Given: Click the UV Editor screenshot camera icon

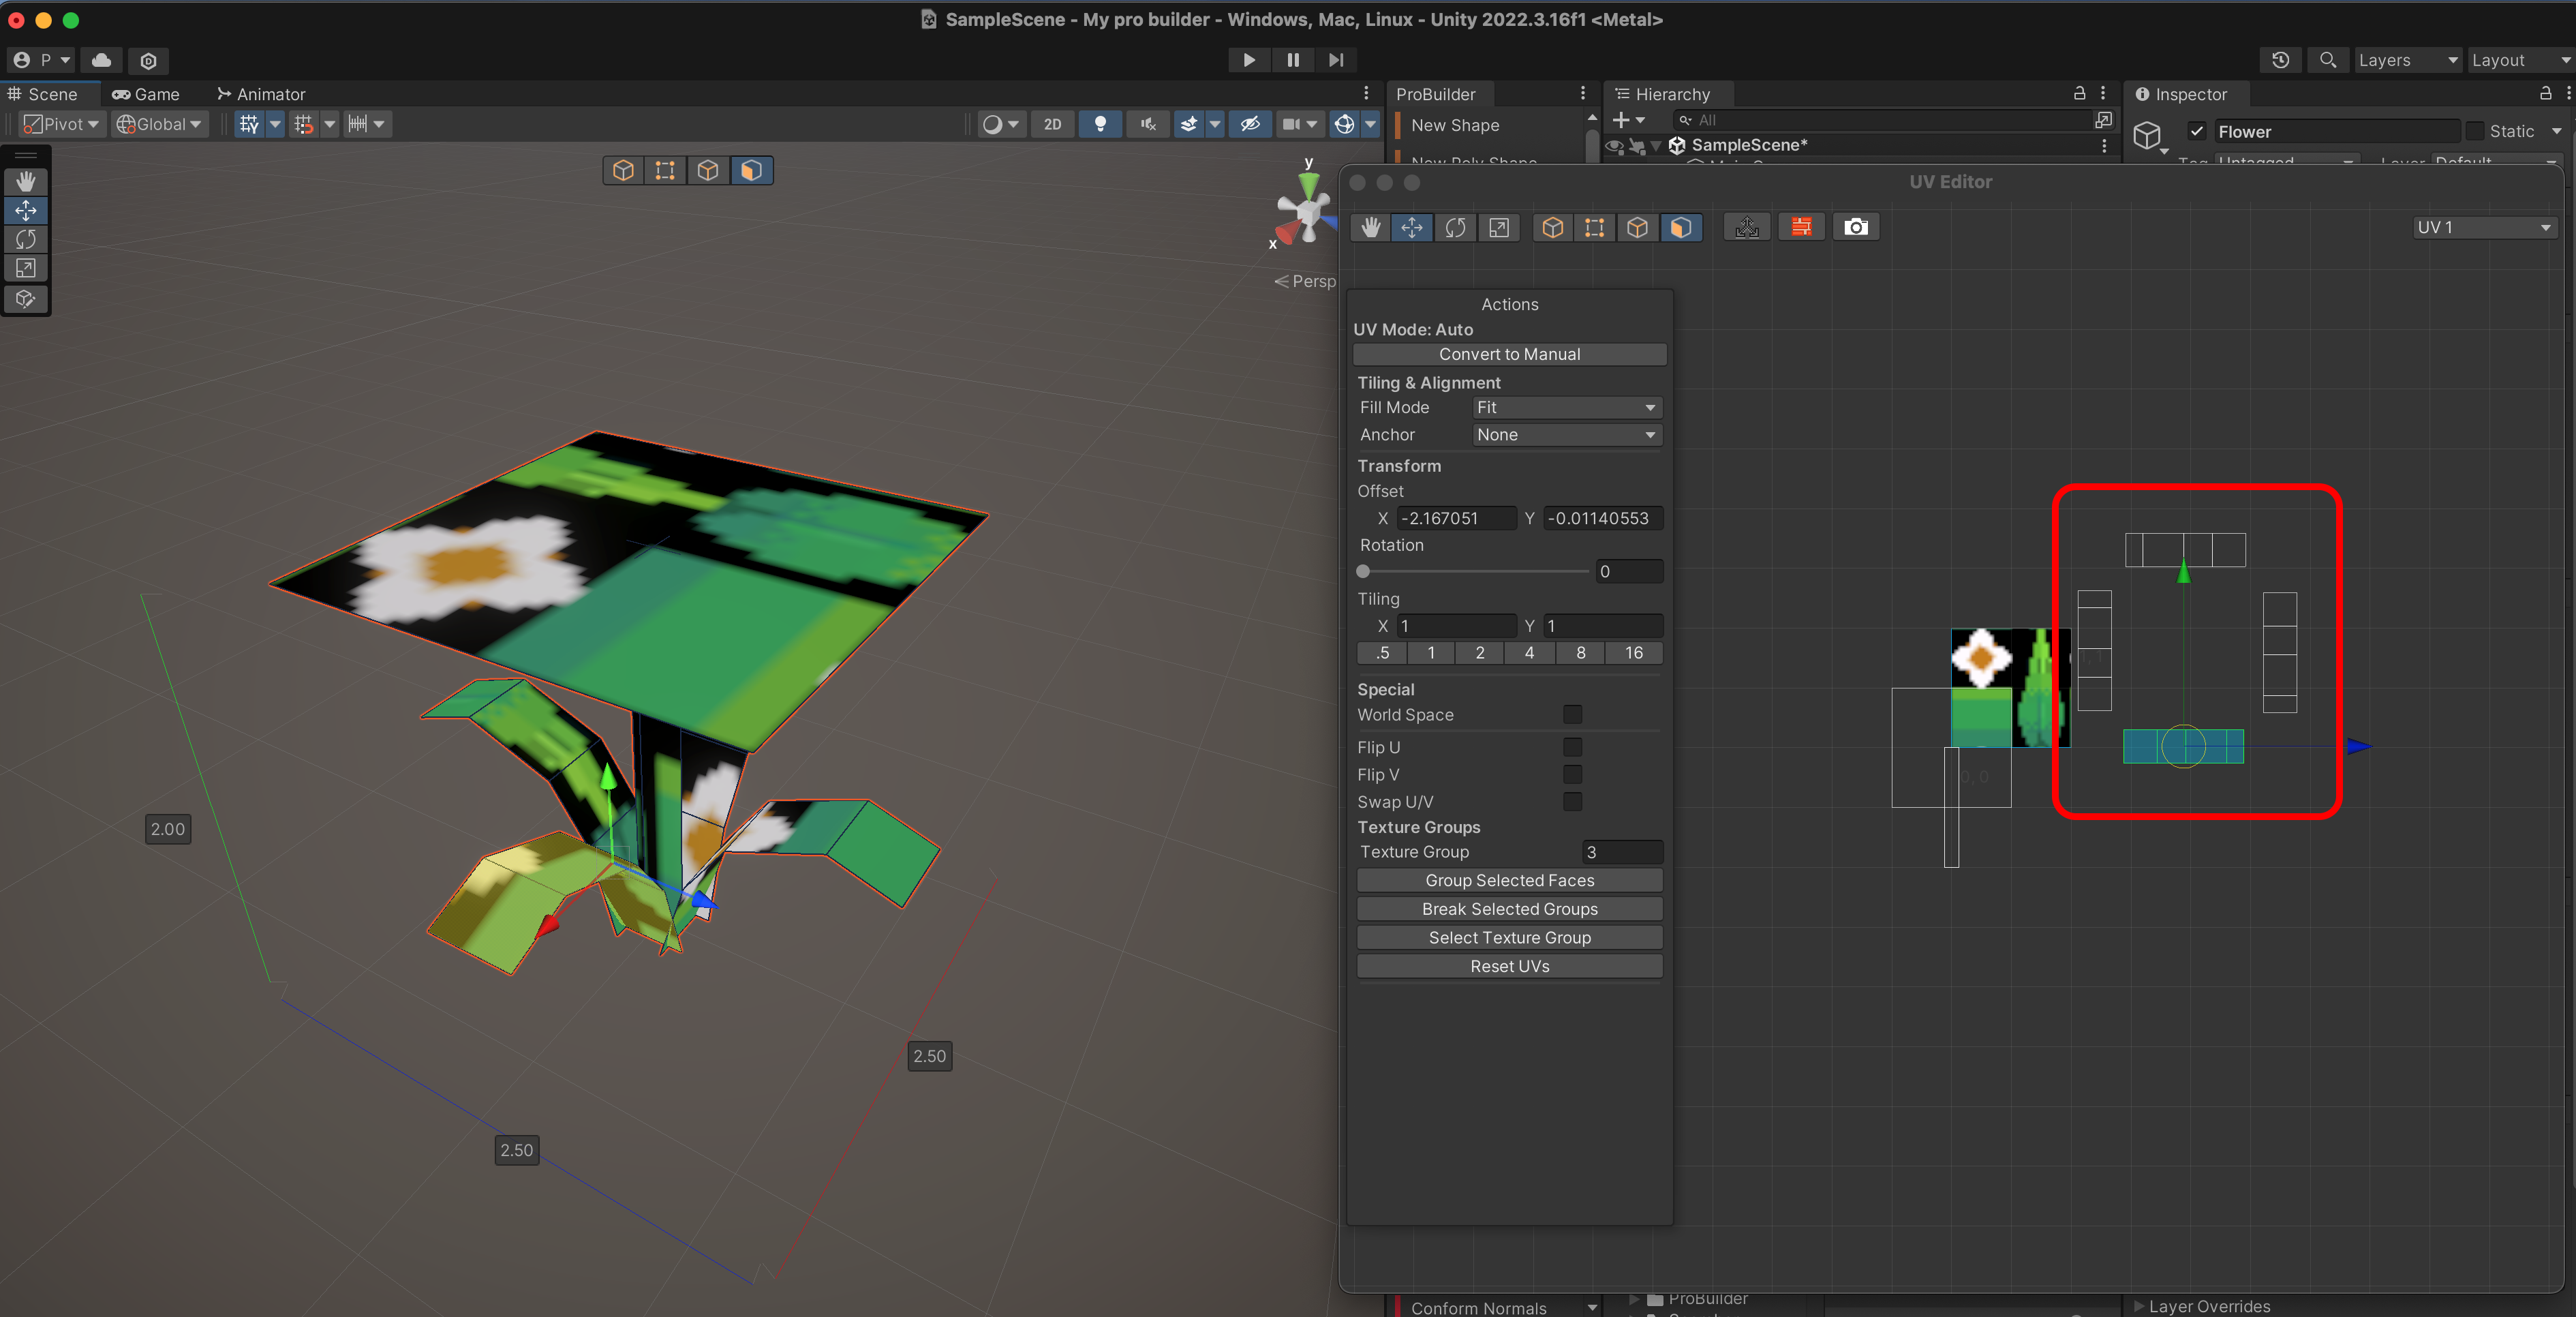Looking at the screenshot, I should (x=1855, y=227).
